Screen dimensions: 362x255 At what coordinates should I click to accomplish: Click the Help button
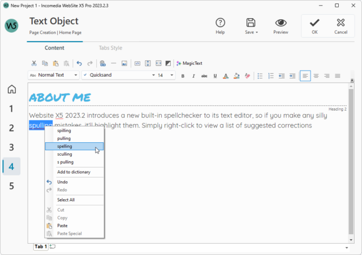(220, 26)
